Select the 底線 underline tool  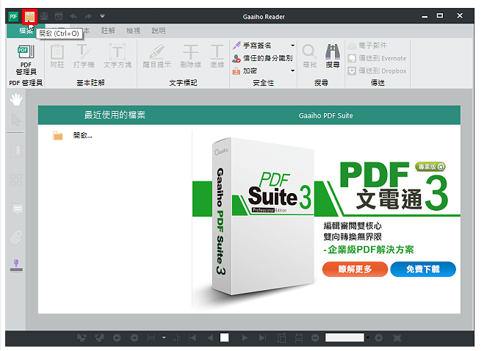(217, 56)
